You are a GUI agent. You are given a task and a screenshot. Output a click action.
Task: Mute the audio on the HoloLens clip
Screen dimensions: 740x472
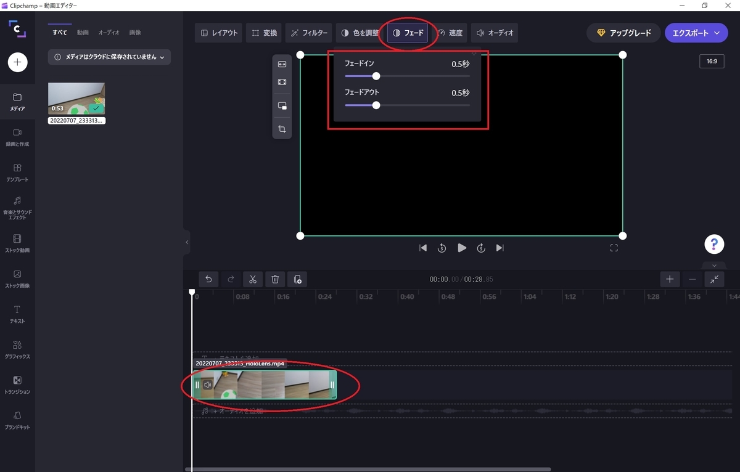coord(208,385)
